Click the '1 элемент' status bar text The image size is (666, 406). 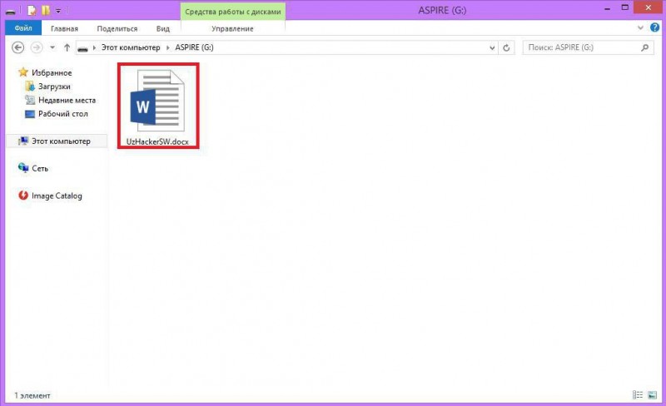point(32,395)
